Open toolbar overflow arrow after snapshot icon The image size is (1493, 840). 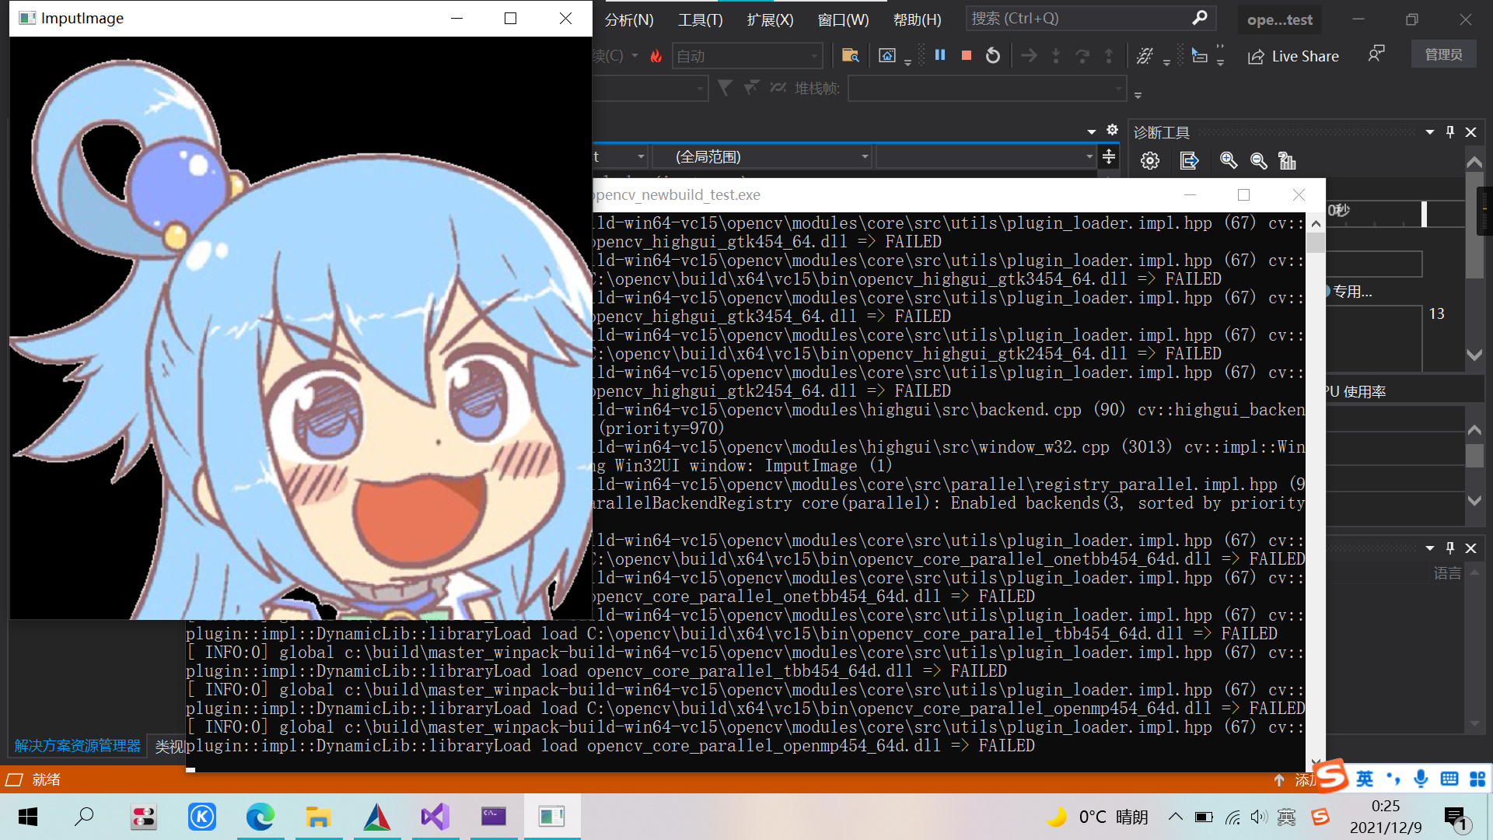tap(907, 62)
